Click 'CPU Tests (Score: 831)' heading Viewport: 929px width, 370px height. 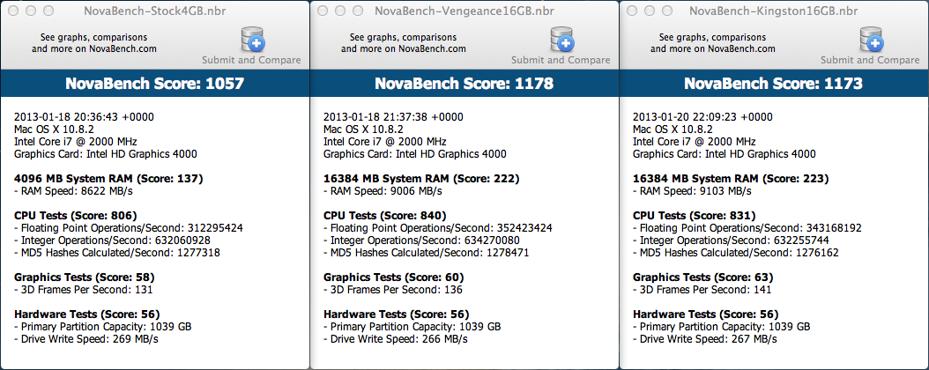click(x=694, y=216)
